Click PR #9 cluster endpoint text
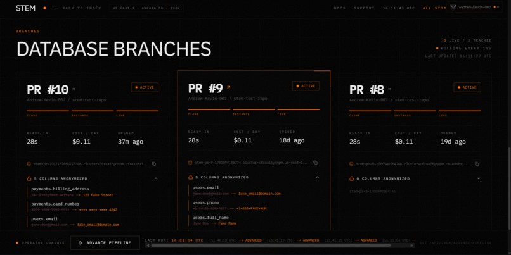 251,163
